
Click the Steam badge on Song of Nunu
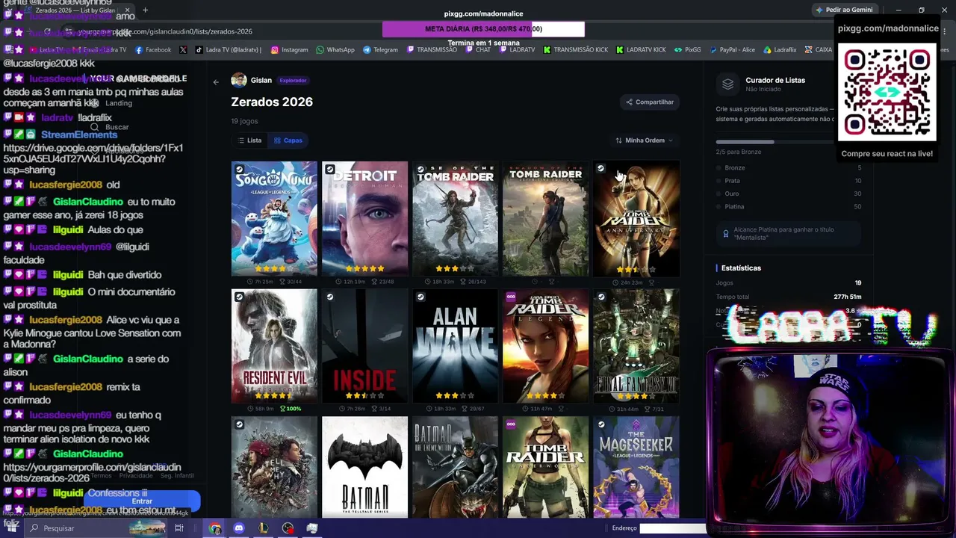click(239, 170)
